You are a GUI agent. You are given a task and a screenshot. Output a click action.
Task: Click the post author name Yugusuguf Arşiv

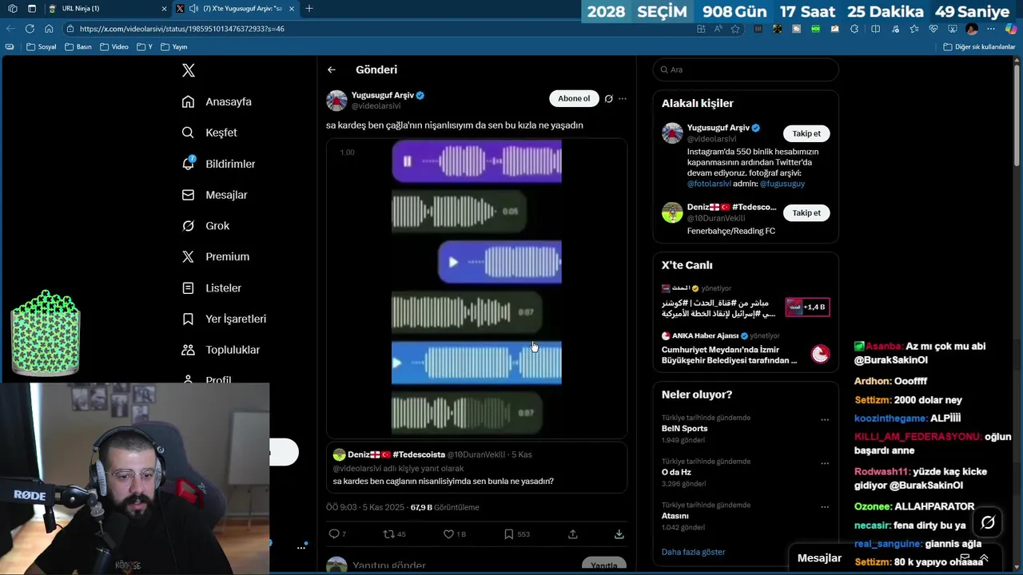383,95
